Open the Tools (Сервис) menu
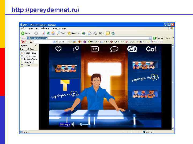This screenshot has width=193, height=144. point(54,29)
